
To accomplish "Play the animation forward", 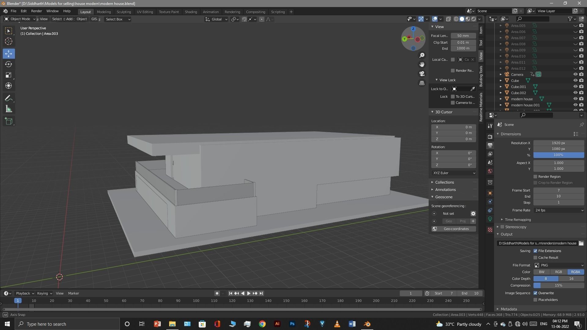I will point(249,293).
